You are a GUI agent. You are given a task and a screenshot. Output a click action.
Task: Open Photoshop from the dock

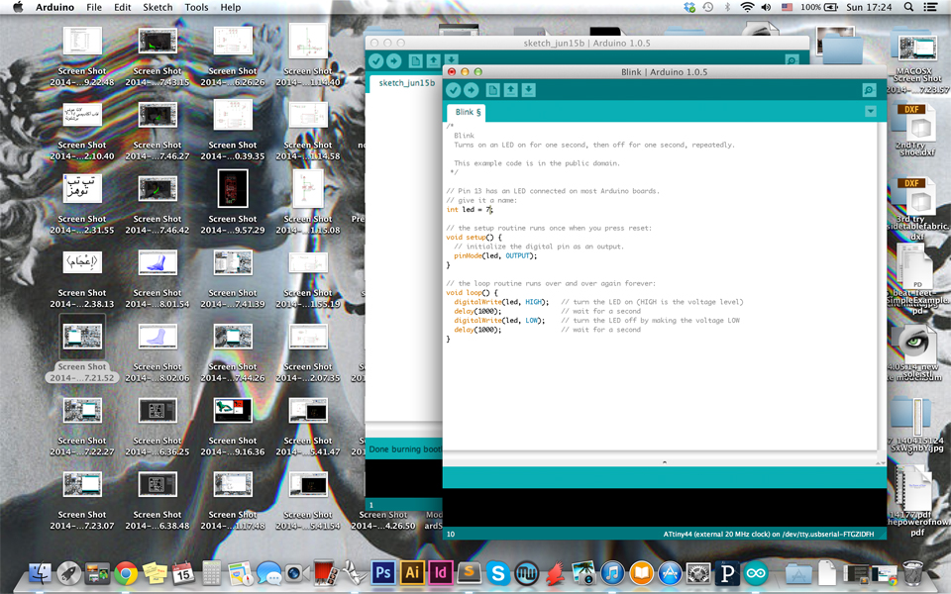coord(382,573)
